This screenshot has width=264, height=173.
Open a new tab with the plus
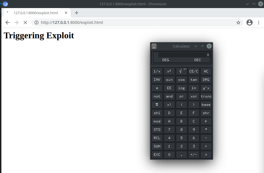[76, 13]
